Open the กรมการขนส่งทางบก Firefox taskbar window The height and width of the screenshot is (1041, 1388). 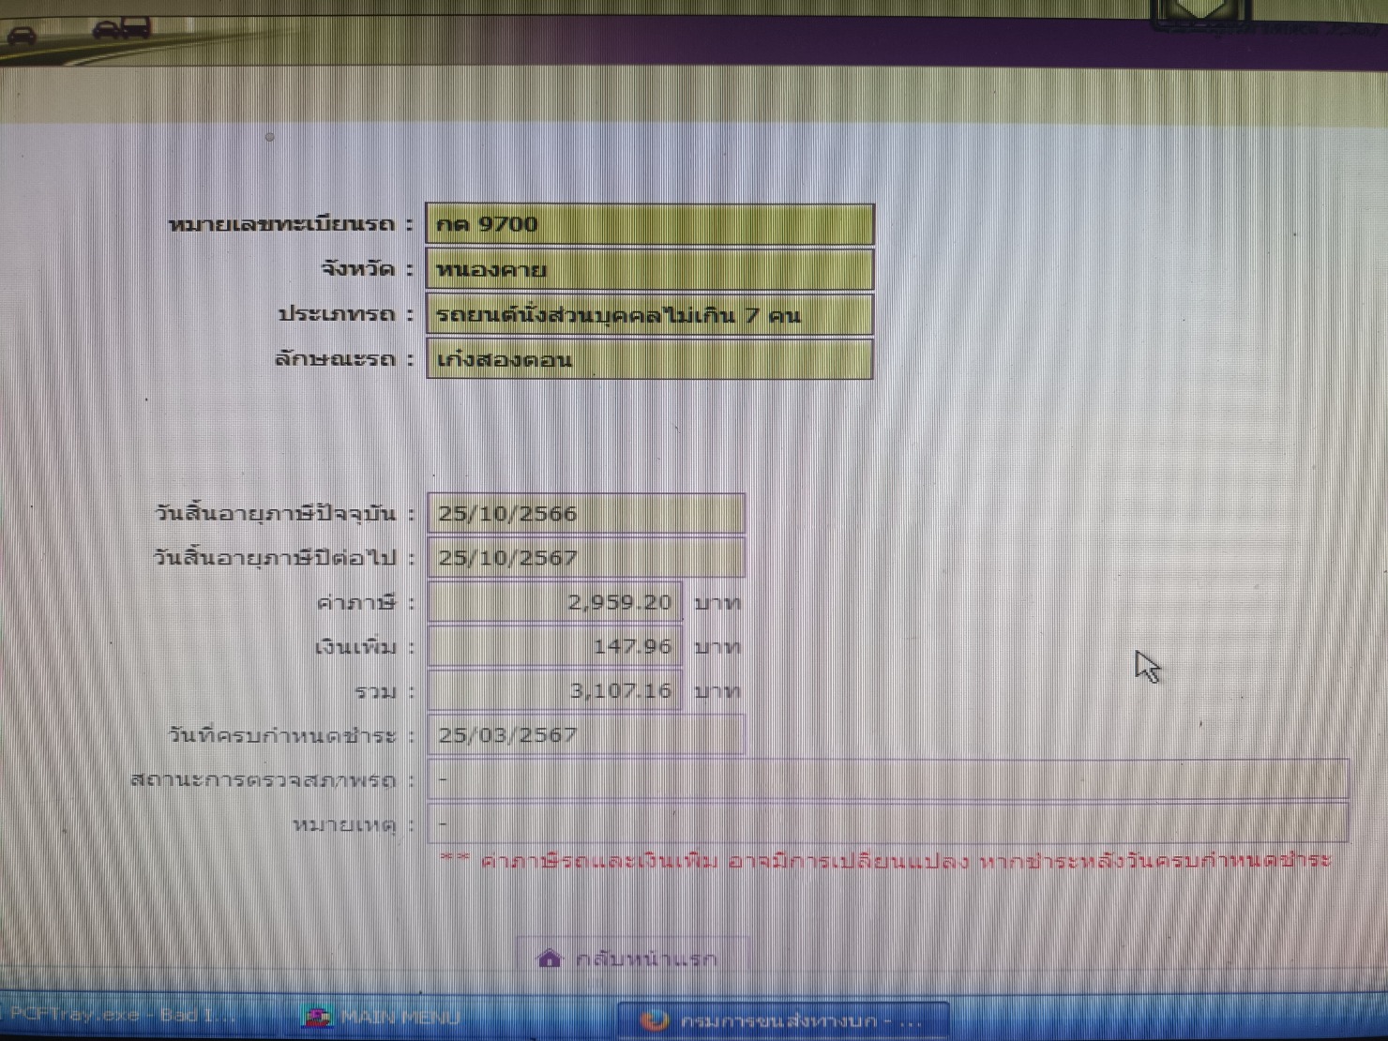[x=783, y=1019]
